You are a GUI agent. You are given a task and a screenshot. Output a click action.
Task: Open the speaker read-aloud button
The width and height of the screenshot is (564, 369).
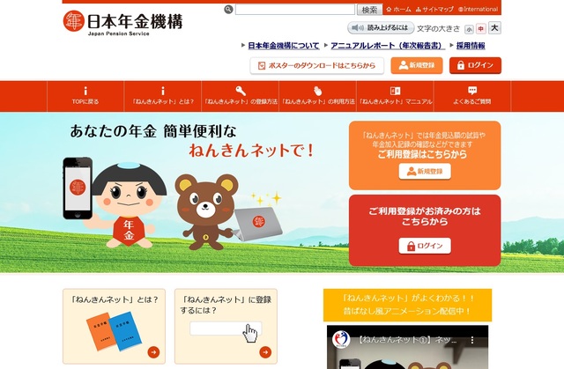pyautogui.click(x=381, y=27)
